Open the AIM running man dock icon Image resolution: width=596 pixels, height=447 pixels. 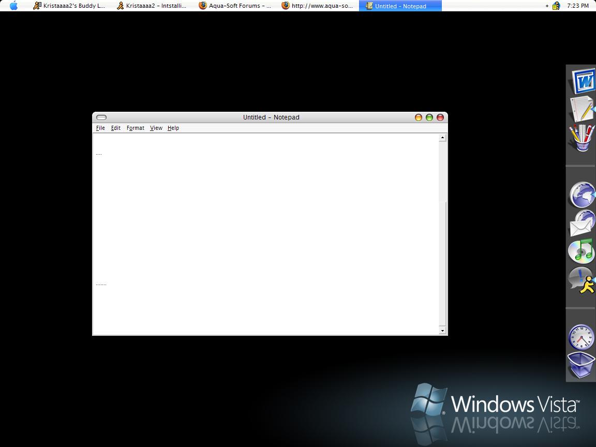[x=582, y=280]
